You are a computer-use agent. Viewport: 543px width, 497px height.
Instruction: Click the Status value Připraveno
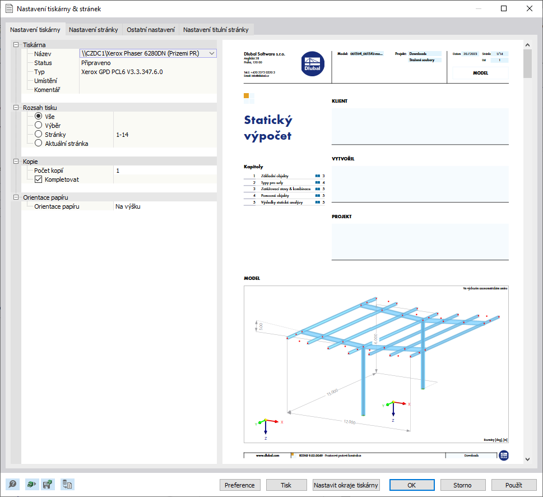96,63
